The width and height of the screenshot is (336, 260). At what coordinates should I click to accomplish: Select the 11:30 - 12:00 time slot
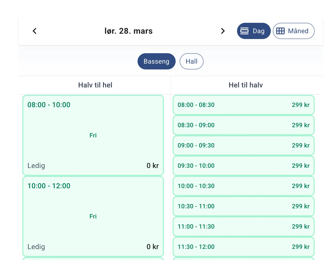243,247
